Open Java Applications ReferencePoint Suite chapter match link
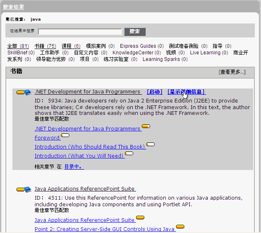Viewport: 261px width, 233px height. (85, 220)
